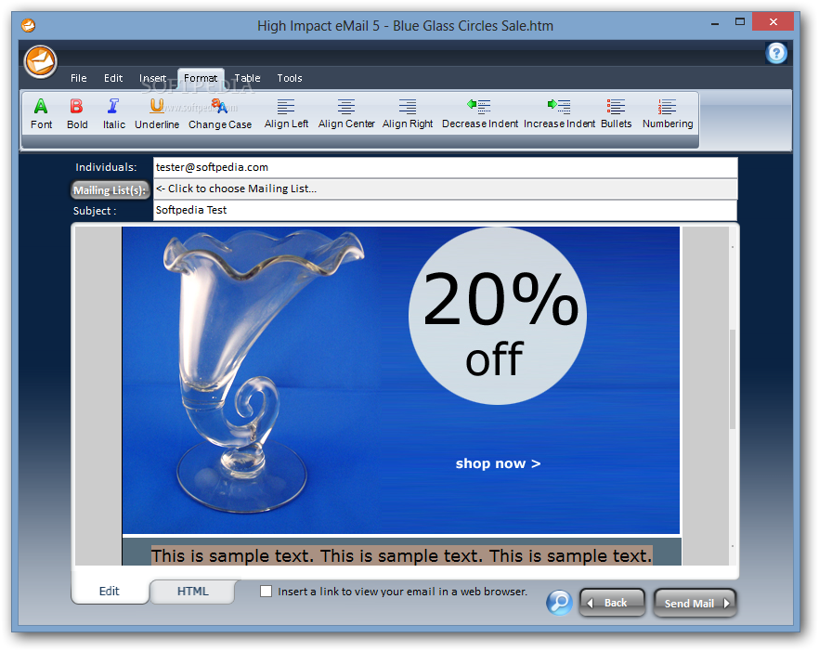Click the Subject field with Softpedia Test
819x651 pixels.
coord(445,210)
